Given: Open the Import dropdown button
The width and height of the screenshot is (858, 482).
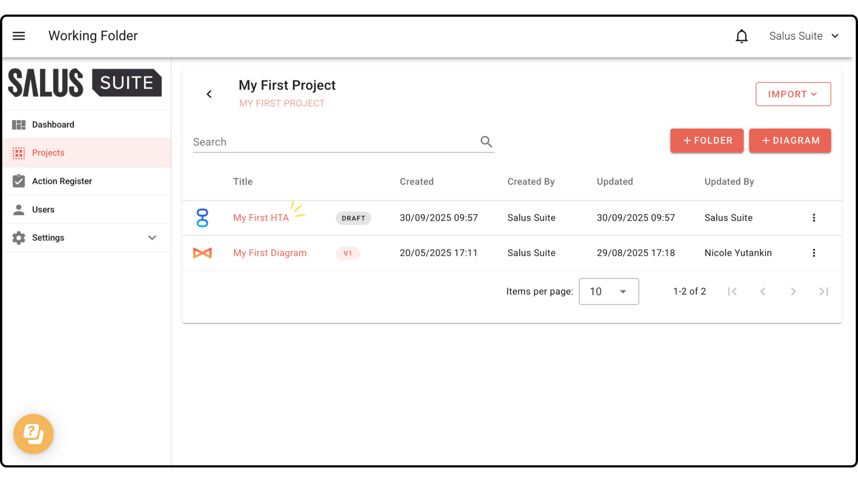Looking at the screenshot, I should 793,94.
